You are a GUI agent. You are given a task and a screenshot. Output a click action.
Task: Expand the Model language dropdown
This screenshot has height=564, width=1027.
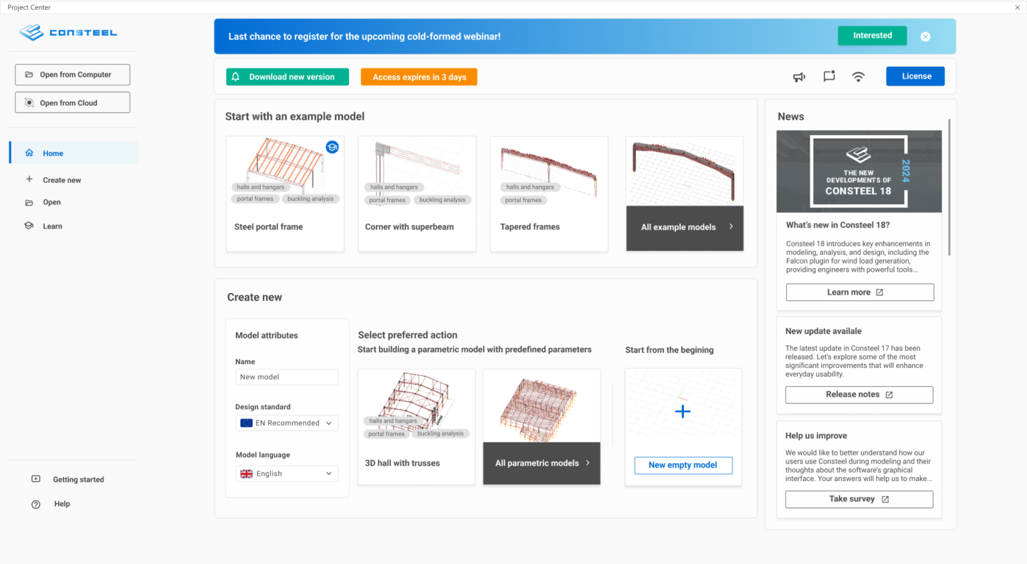[x=287, y=474]
